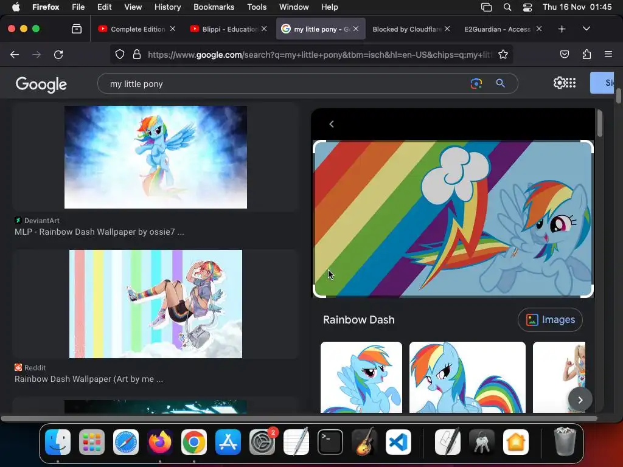Screen dimensions: 623x467
Task: Open the History menu
Action: point(167,7)
